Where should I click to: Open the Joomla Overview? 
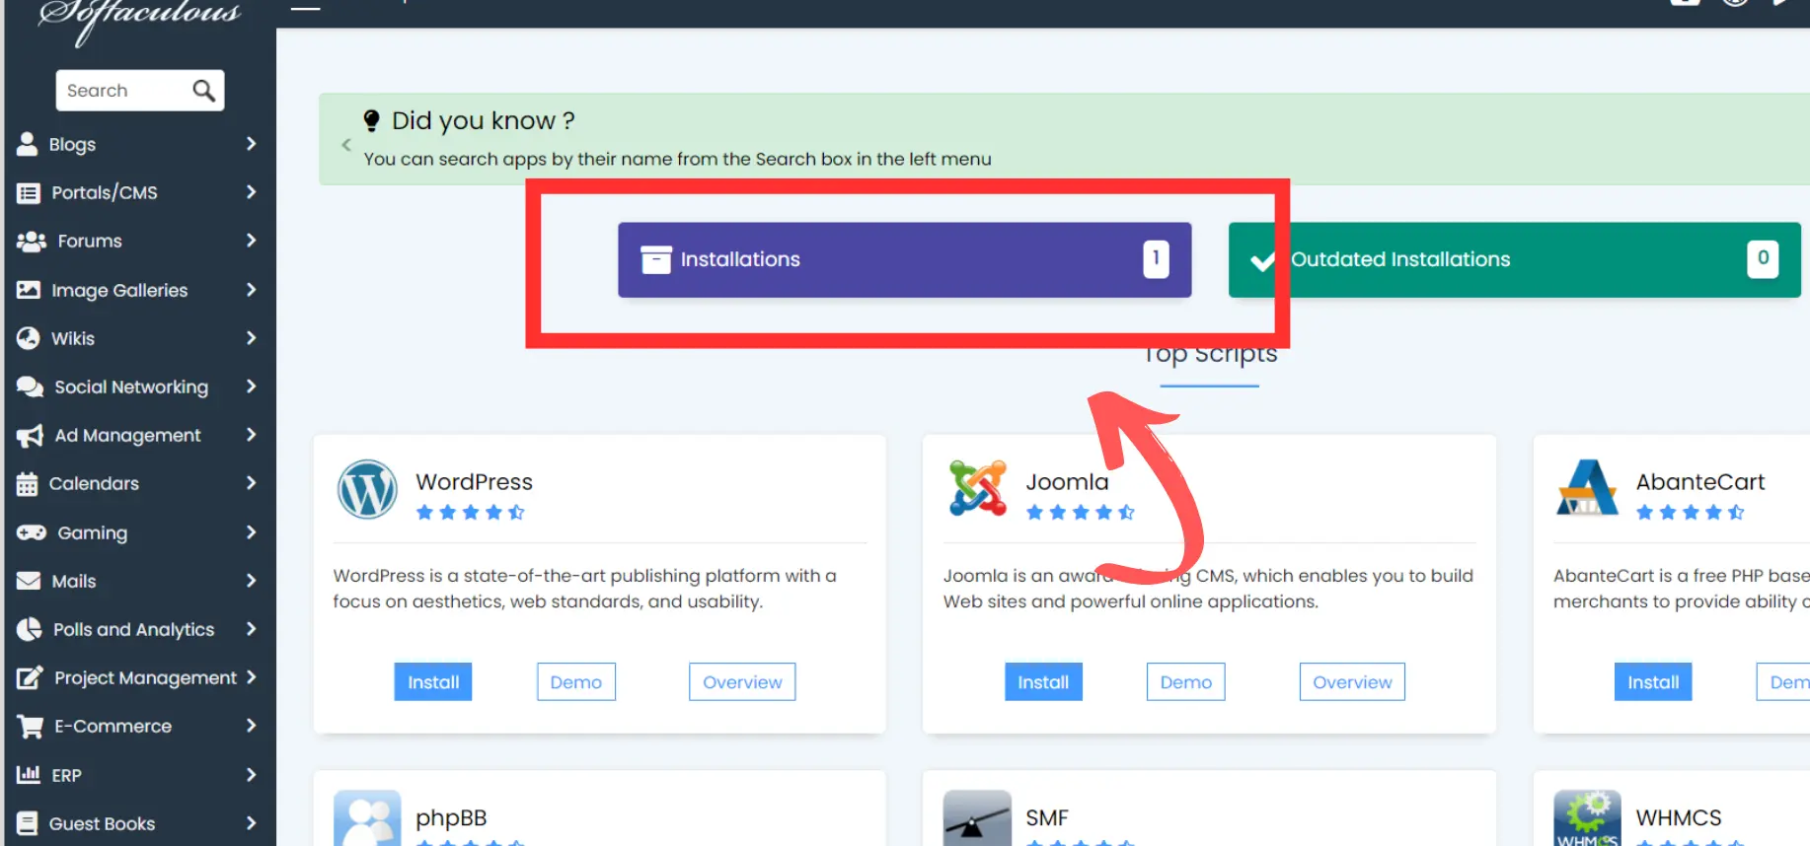[1352, 682]
